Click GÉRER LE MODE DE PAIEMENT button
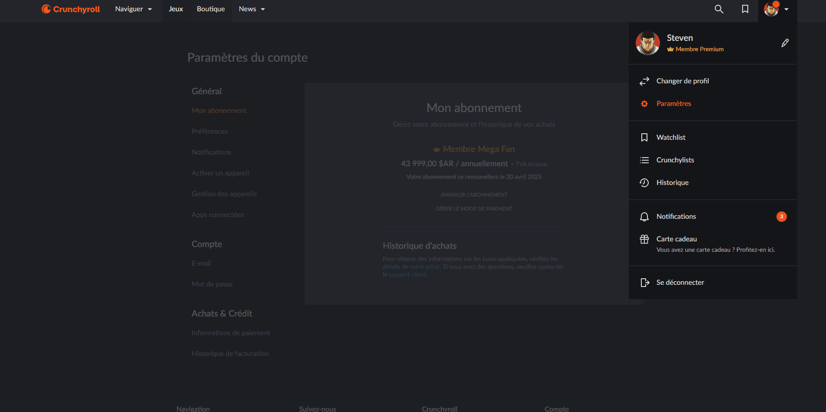 (x=474, y=209)
